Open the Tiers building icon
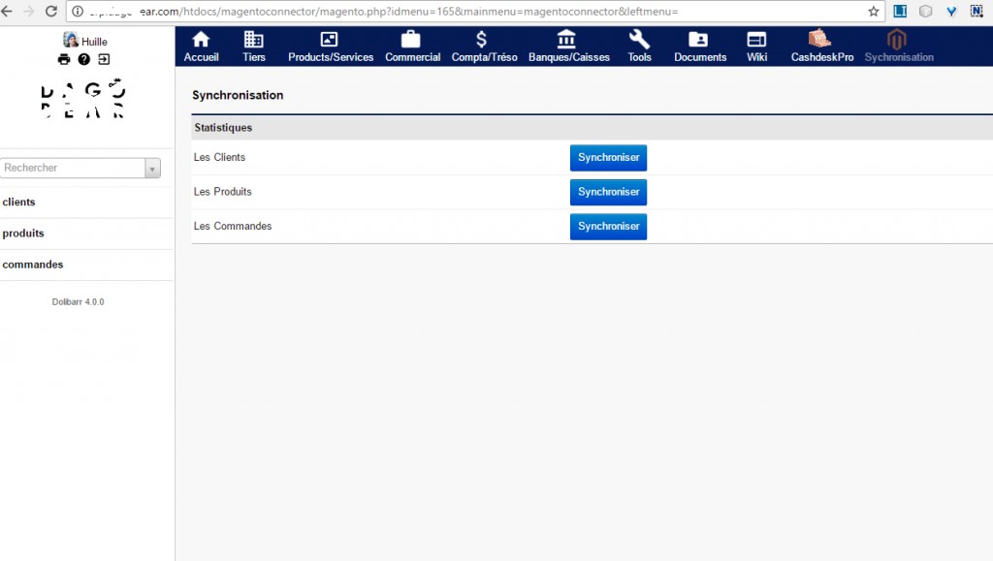This screenshot has width=993, height=561. (x=253, y=40)
